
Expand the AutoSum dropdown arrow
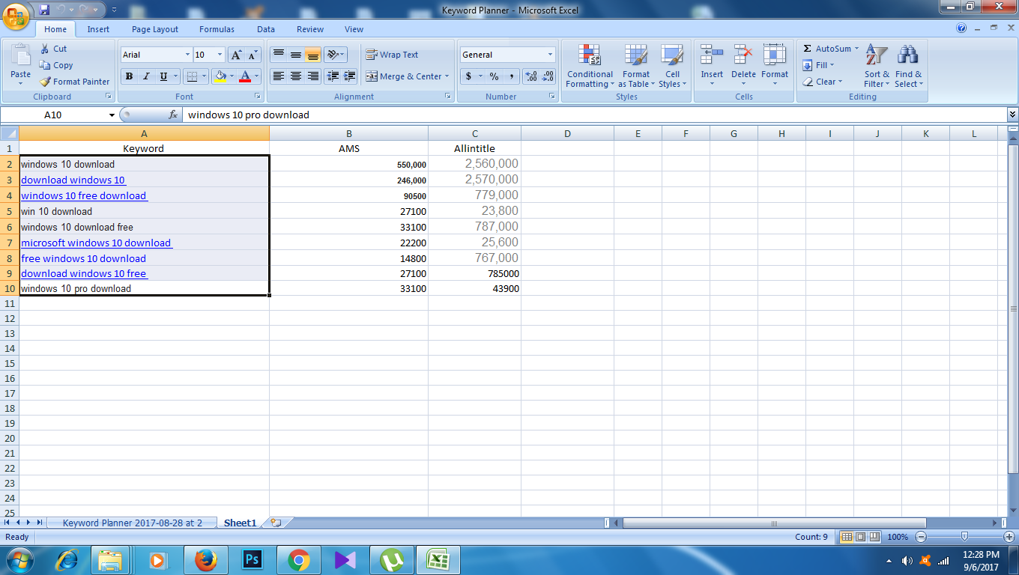(856, 49)
